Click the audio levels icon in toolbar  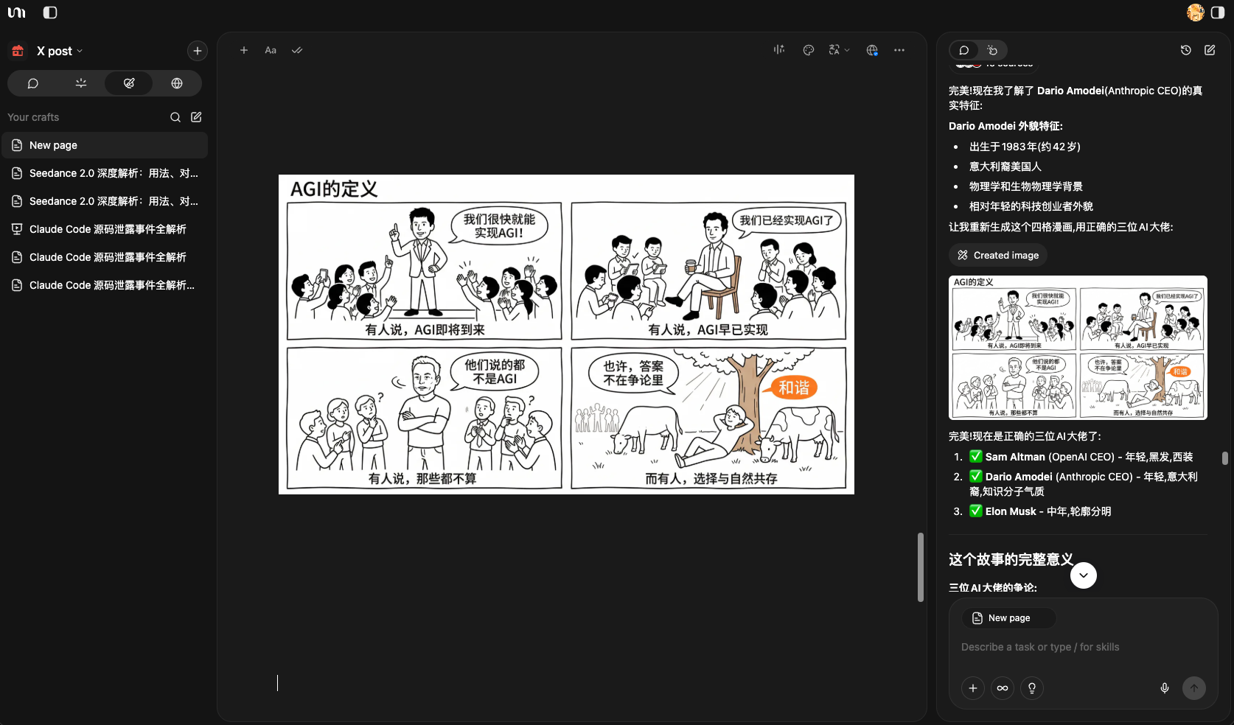click(779, 50)
